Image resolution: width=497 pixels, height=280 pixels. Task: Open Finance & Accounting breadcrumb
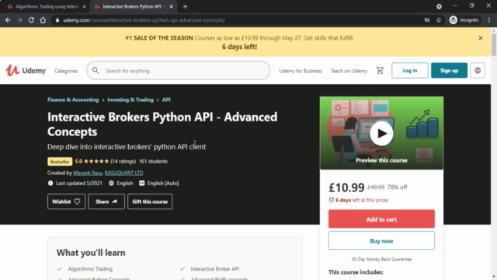73,100
